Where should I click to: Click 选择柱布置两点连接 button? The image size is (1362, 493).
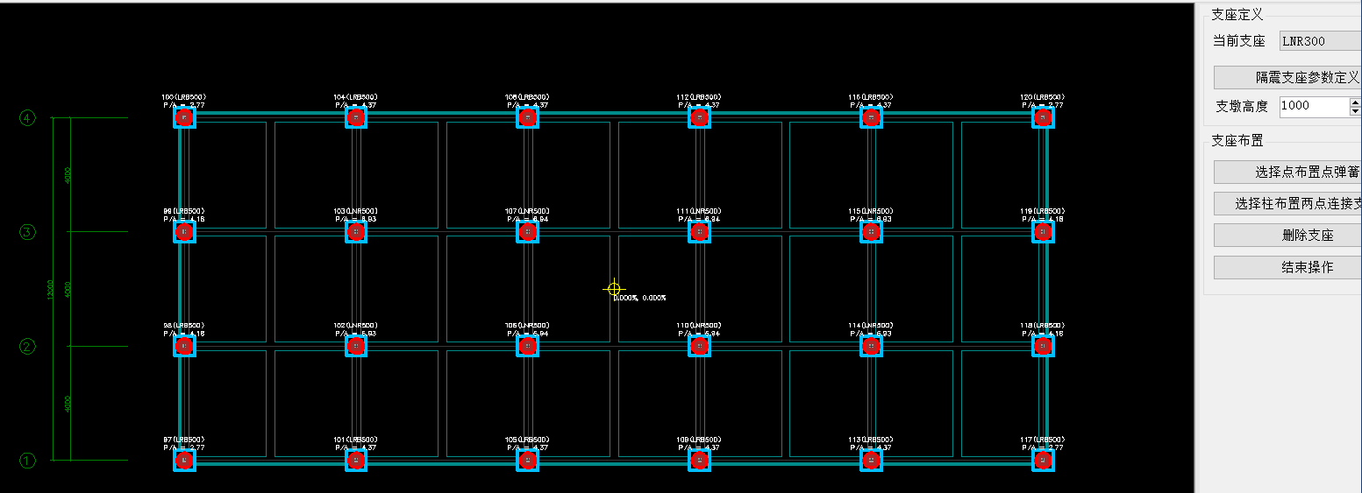pos(1287,204)
